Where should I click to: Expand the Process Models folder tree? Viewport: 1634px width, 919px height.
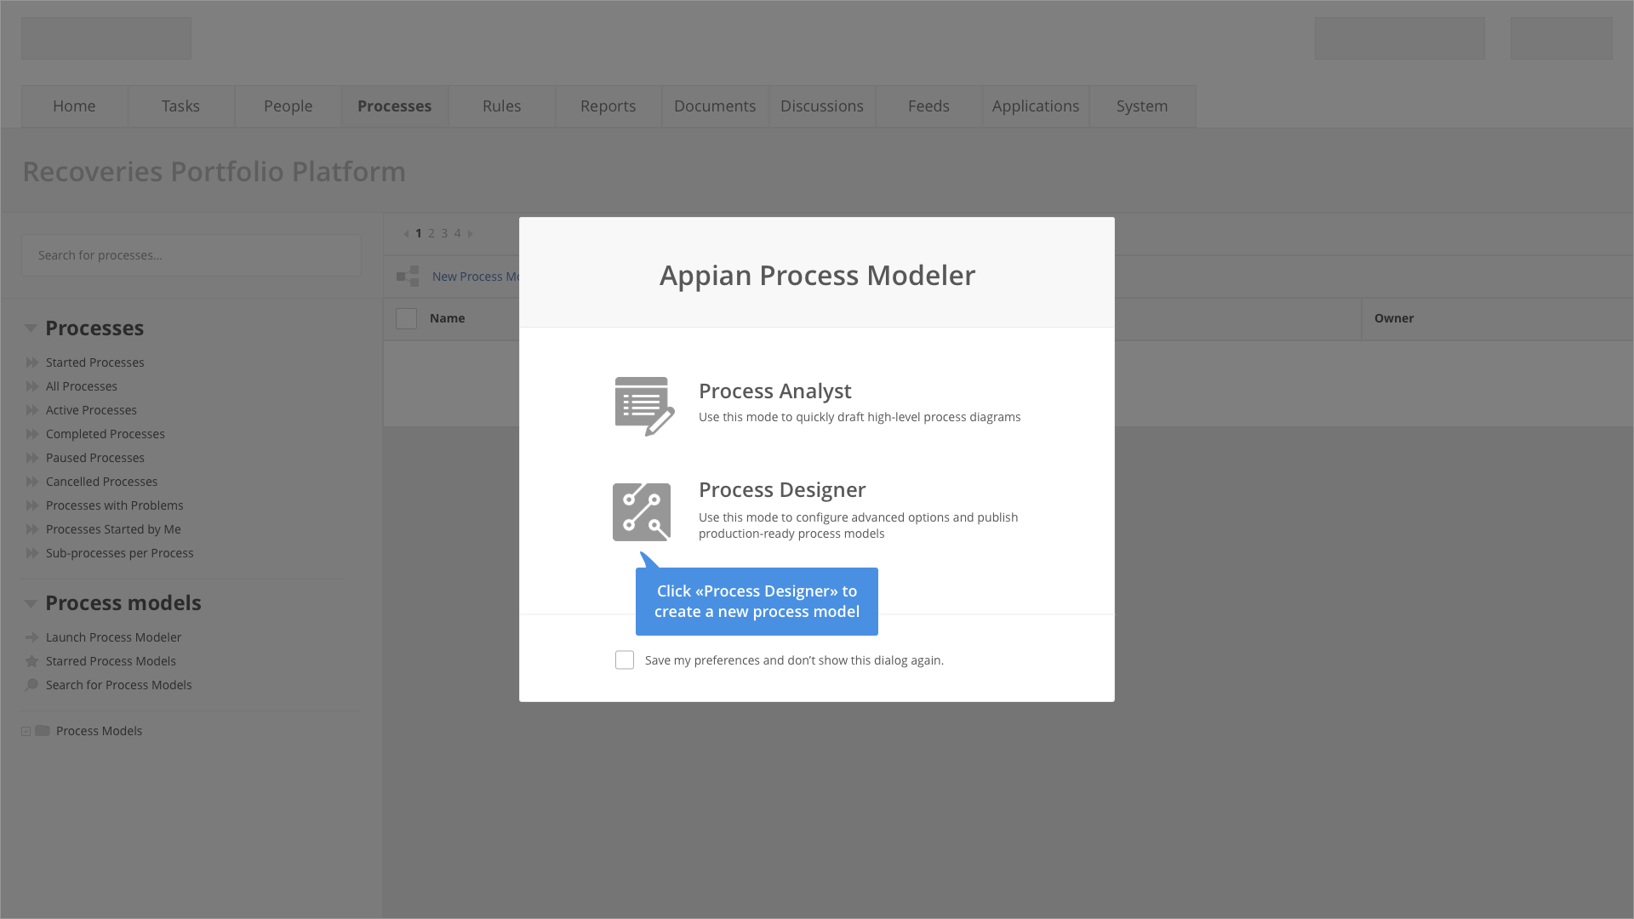(26, 731)
